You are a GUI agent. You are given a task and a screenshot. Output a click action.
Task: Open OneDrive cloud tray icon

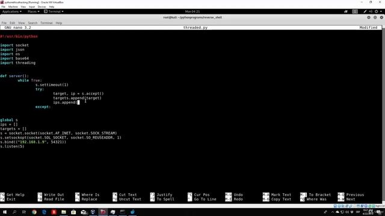(337, 212)
